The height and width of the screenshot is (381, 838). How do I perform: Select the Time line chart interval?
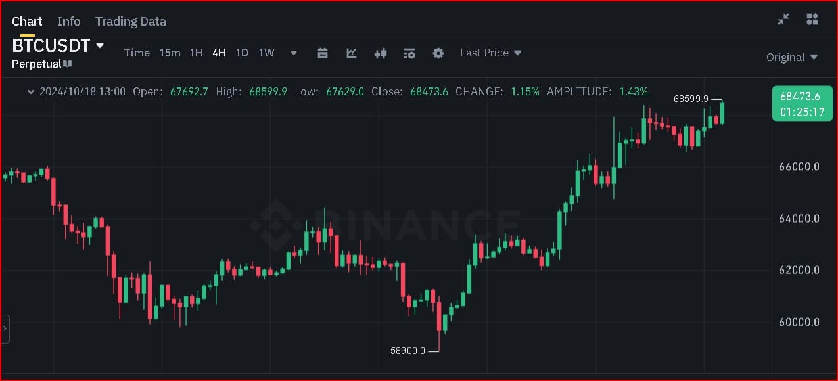137,53
